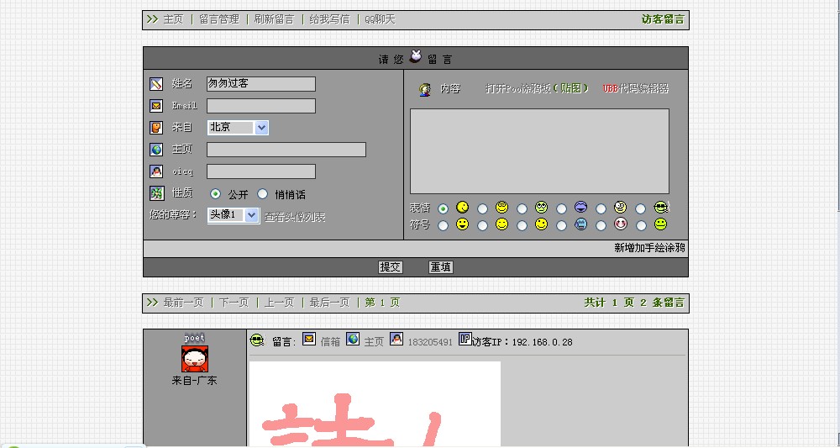Click the green rolling-eyes emoticon, top row

point(541,208)
